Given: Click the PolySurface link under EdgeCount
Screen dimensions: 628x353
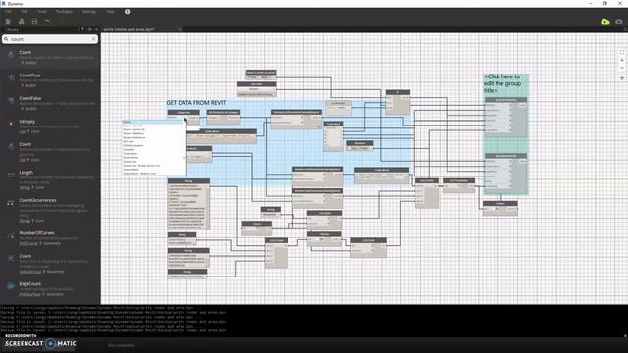Looking at the screenshot, I should point(30,294).
